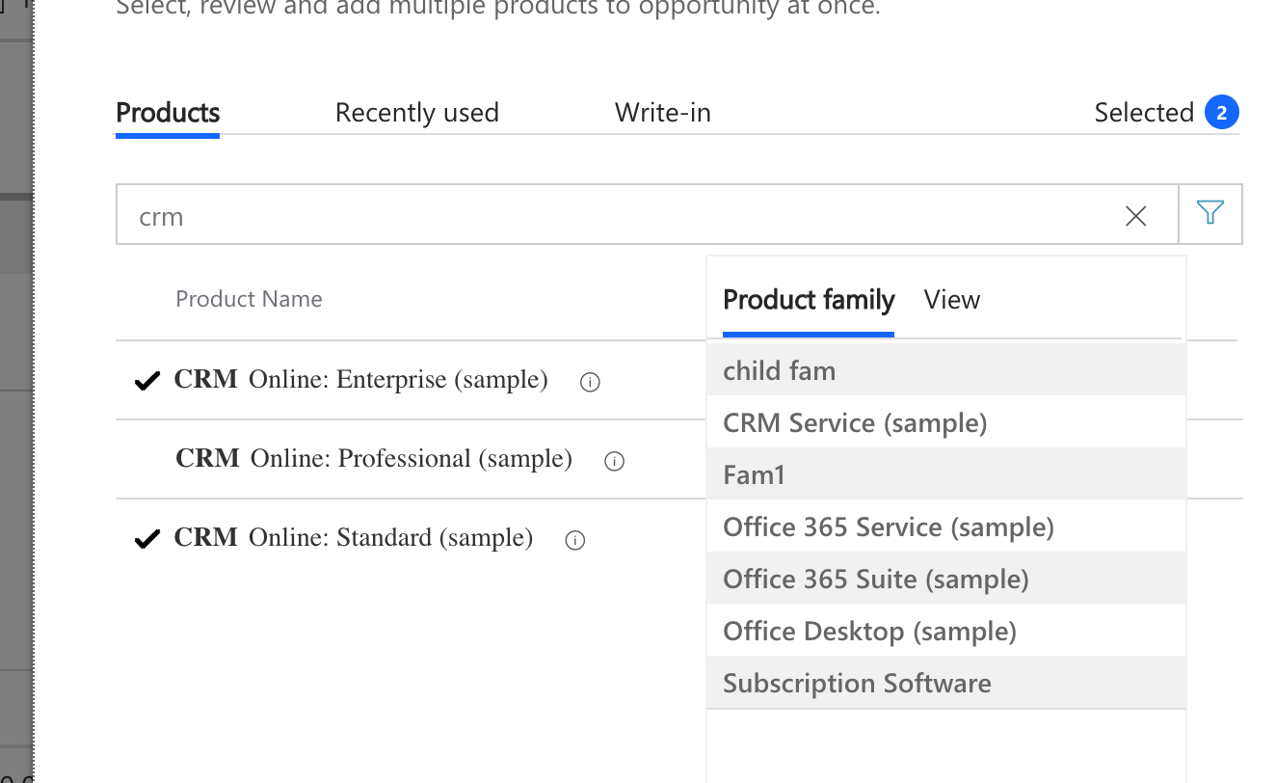Open the Recently used tab

[417, 113]
